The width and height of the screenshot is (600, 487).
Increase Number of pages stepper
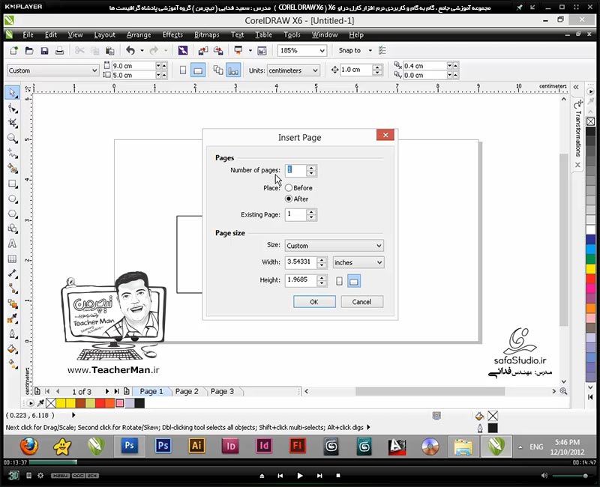click(x=311, y=168)
